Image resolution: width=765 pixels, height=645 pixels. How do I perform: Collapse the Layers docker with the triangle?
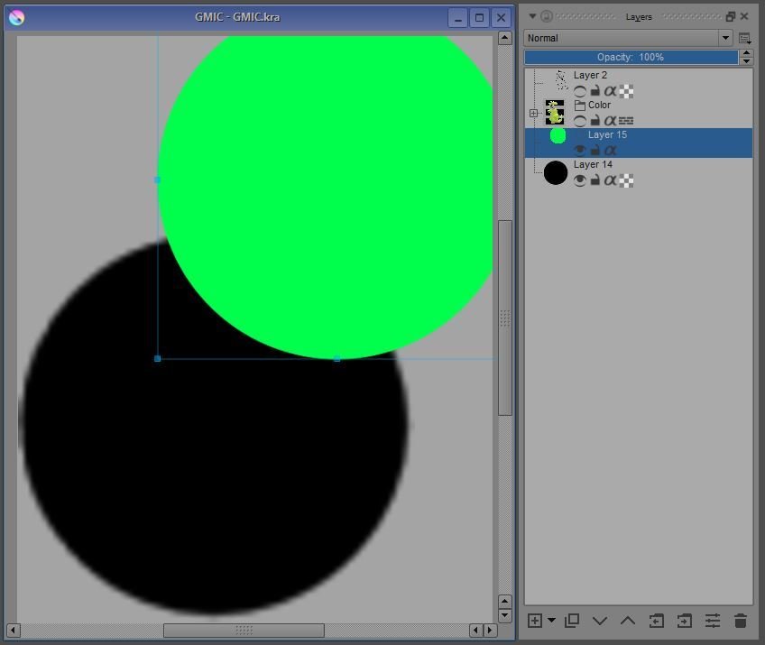(533, 16)
